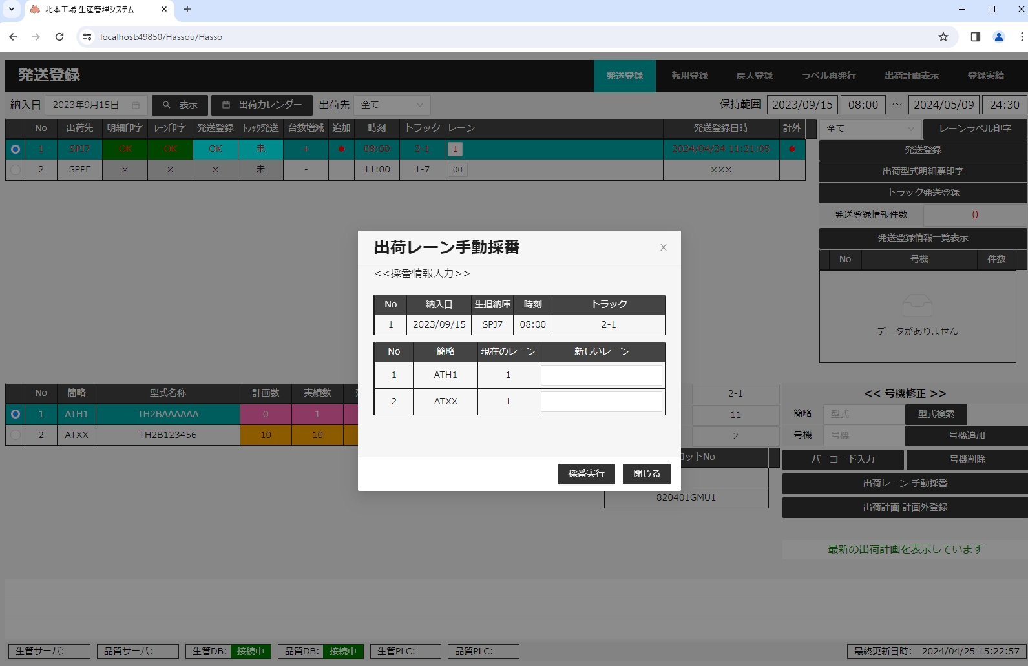Select radio button for ATH1 row
The height and width of the screenshot is (666, 1028).
click(16, 414)
